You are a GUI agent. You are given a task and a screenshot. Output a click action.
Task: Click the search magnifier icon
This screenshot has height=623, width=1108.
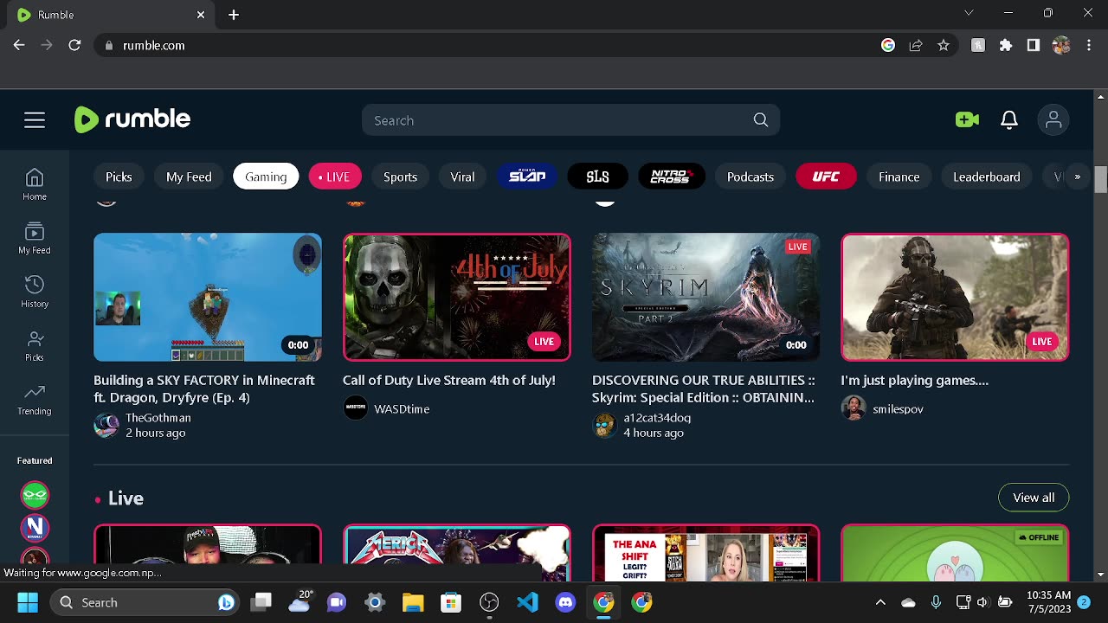click(761, 120)
